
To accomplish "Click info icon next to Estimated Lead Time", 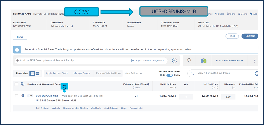I will (148, 84).
